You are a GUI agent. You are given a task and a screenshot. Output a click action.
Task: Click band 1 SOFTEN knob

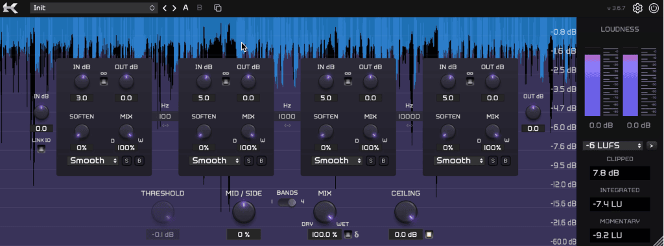click(x=82, y=131)
